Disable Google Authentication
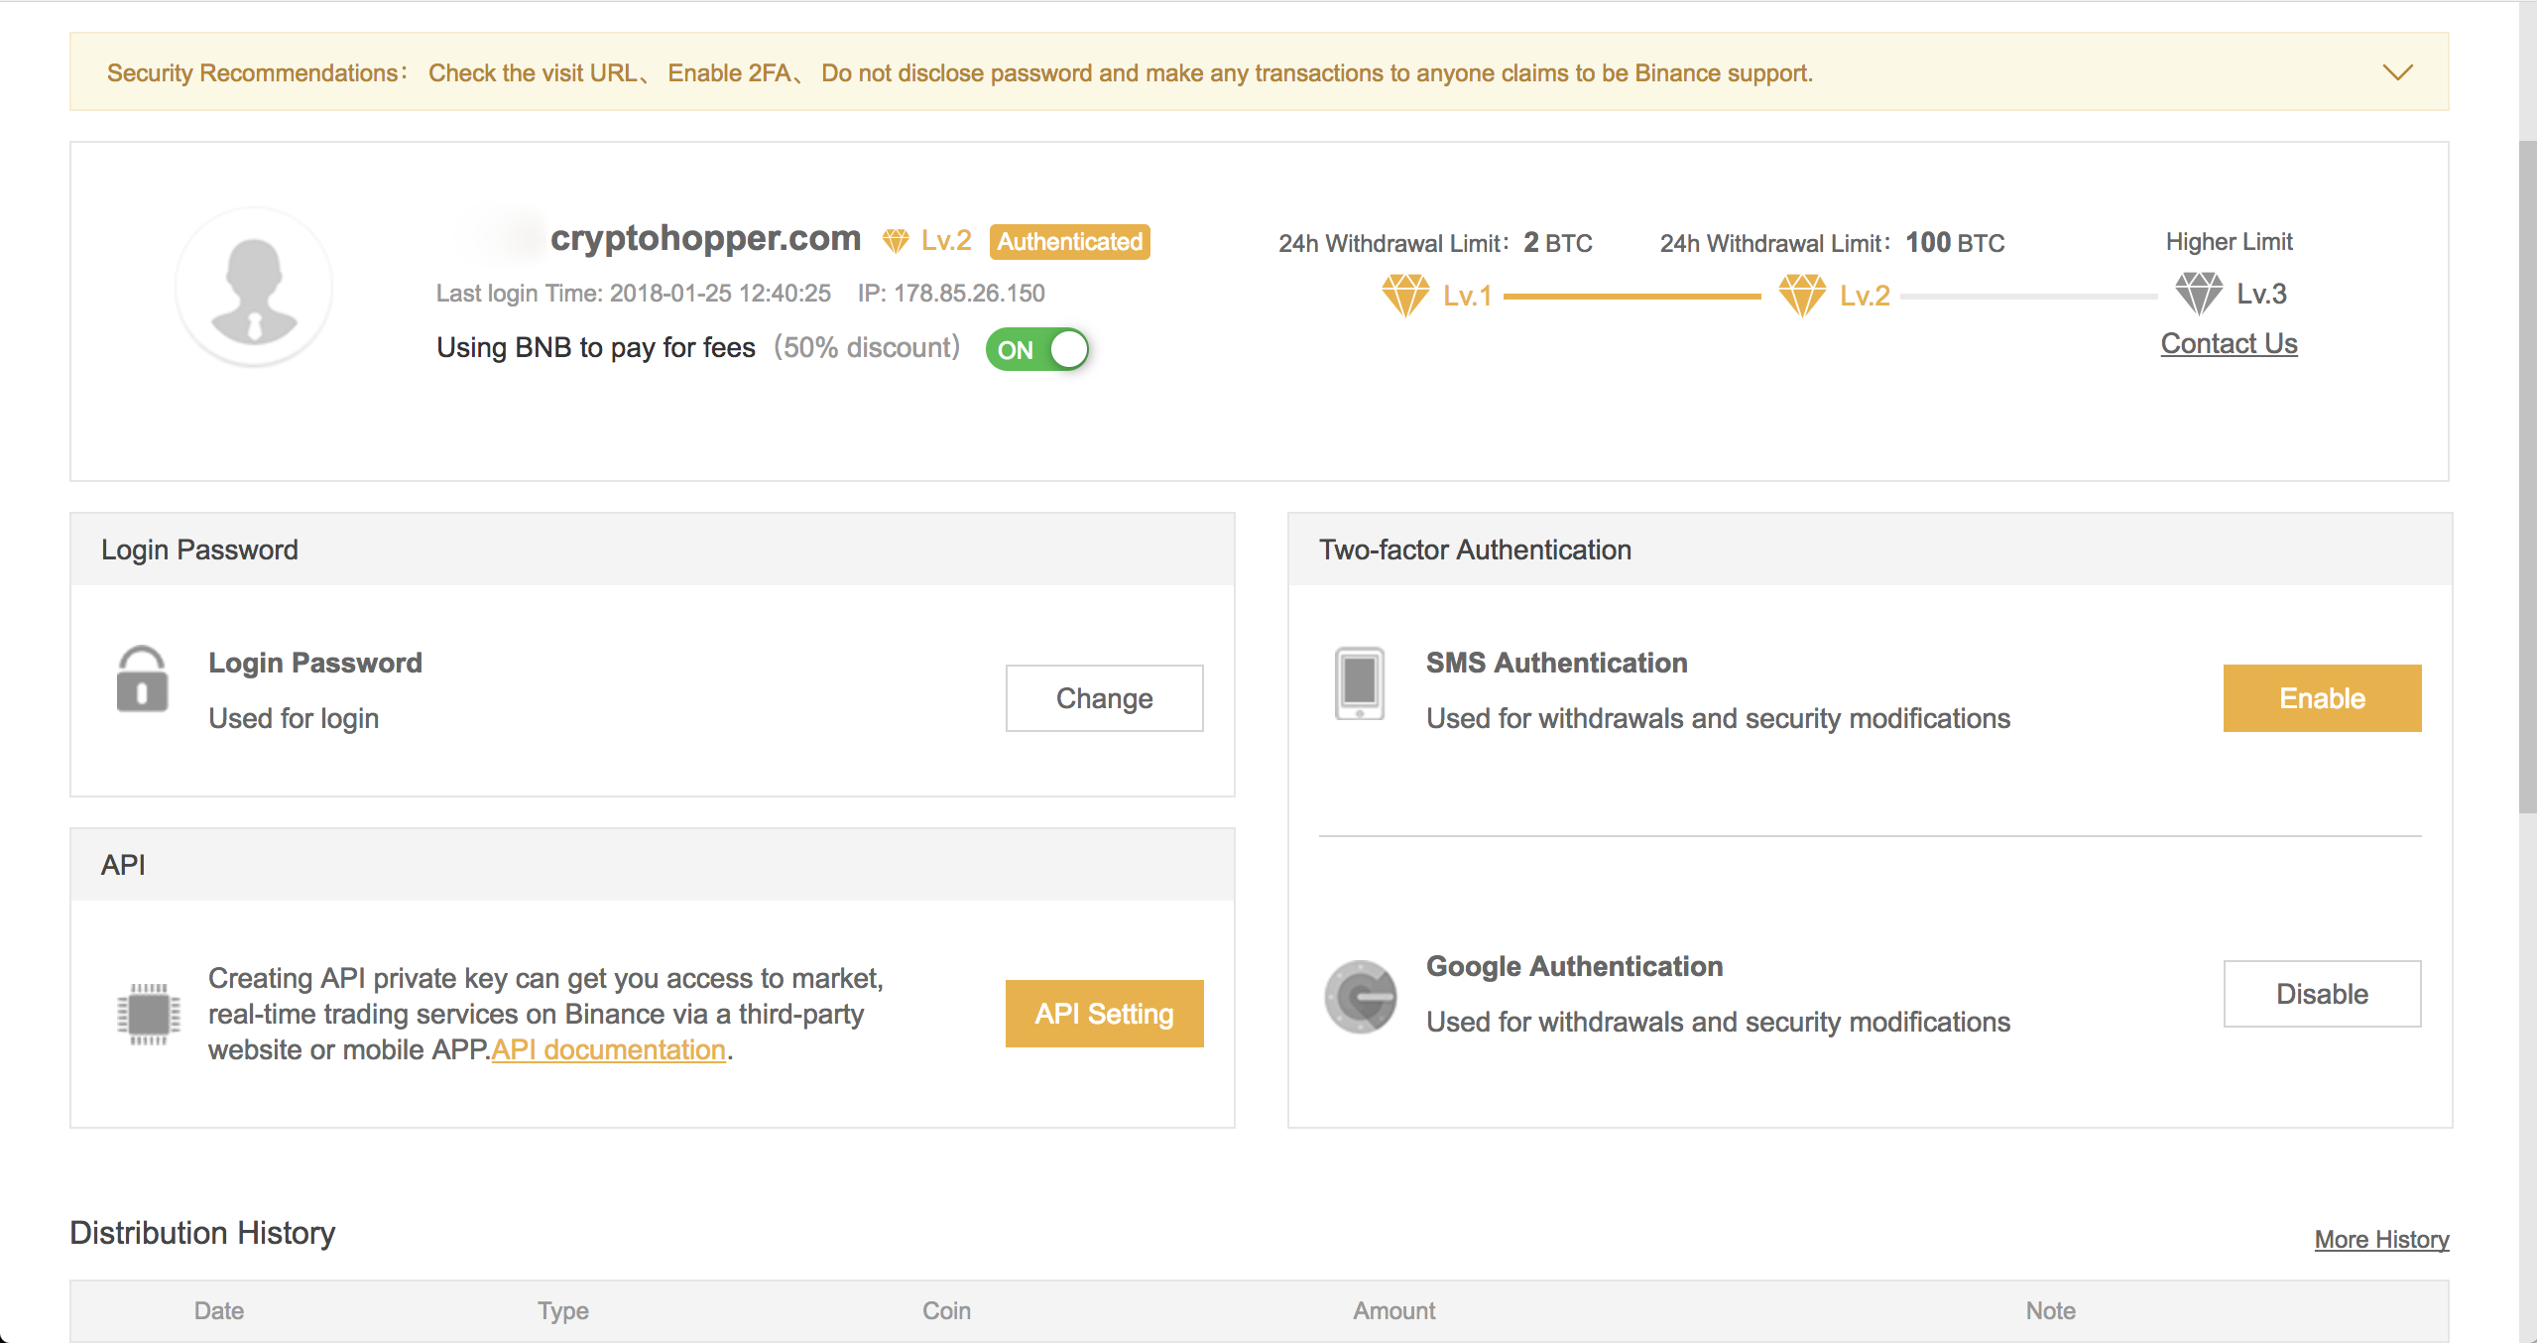This screenshot has height=1343, width=2537. (2322, 991)
